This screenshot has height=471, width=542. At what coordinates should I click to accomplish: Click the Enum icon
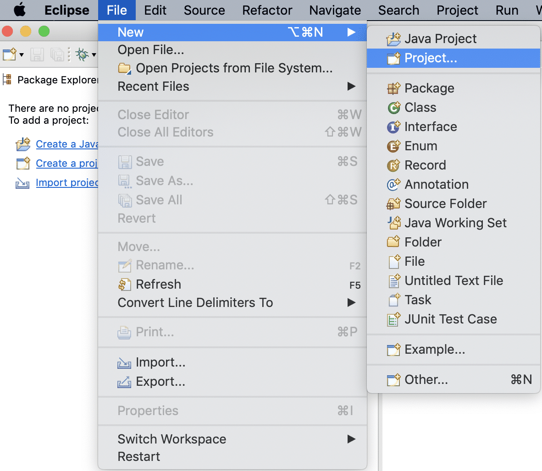click(393, 147)
